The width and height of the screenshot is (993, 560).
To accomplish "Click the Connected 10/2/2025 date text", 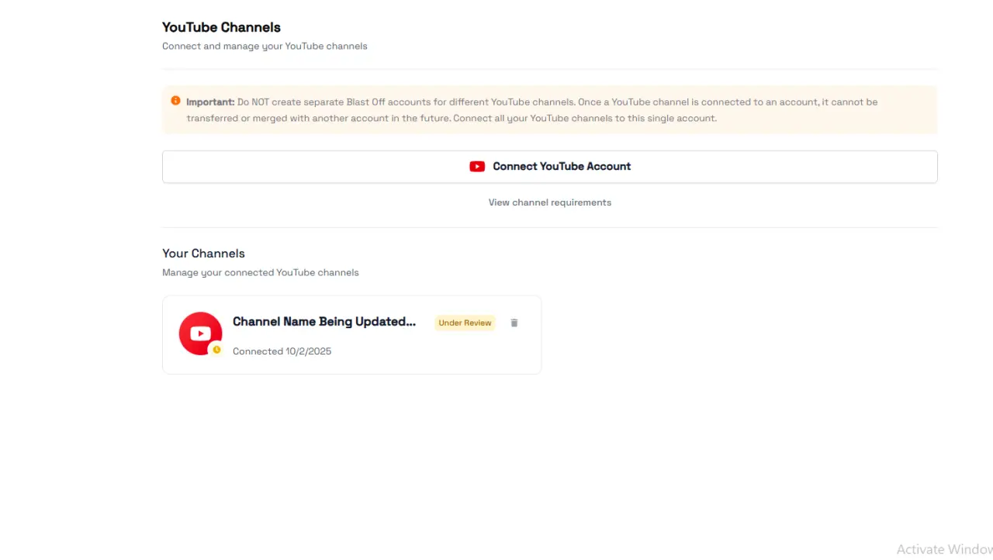I will [282, 351].
